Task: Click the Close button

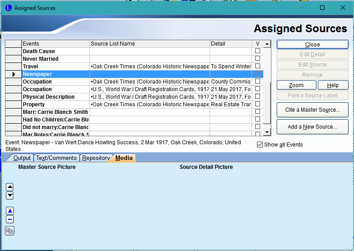Action: [x=312, y=44]
